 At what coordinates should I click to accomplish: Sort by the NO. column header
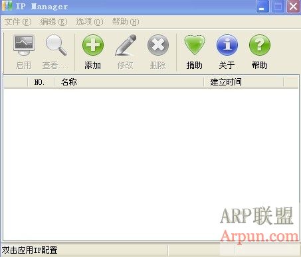[x=41, y=82]
